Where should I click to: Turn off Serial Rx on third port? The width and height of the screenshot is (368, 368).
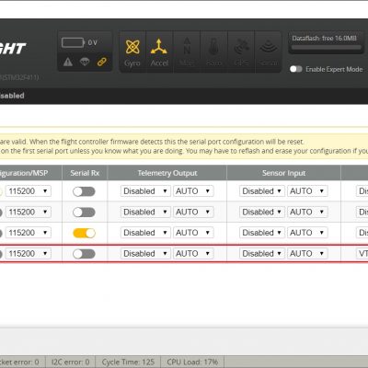[x=84, y=233]
